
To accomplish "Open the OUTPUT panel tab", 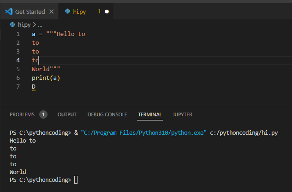I will click(67, 114).
